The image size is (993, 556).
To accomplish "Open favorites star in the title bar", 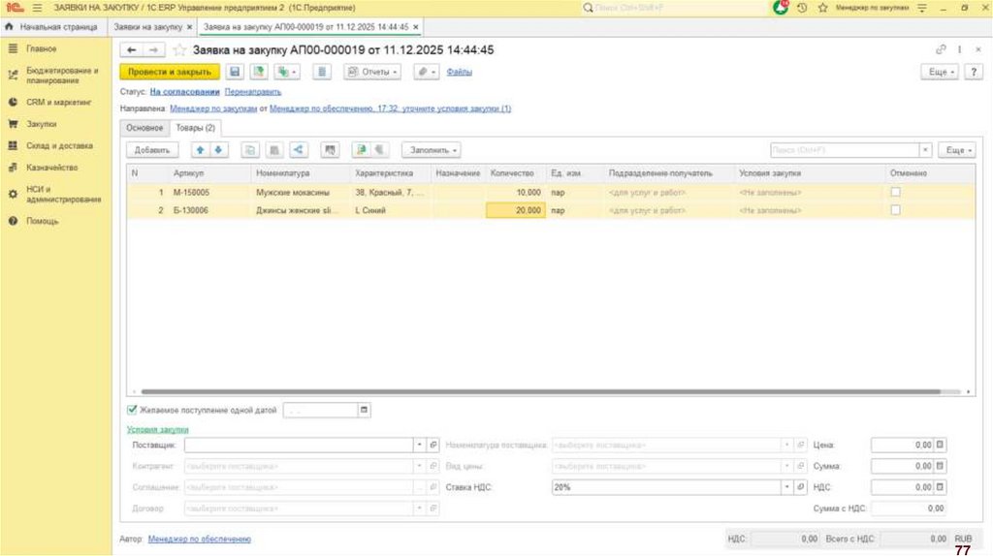I will [822, 8].
